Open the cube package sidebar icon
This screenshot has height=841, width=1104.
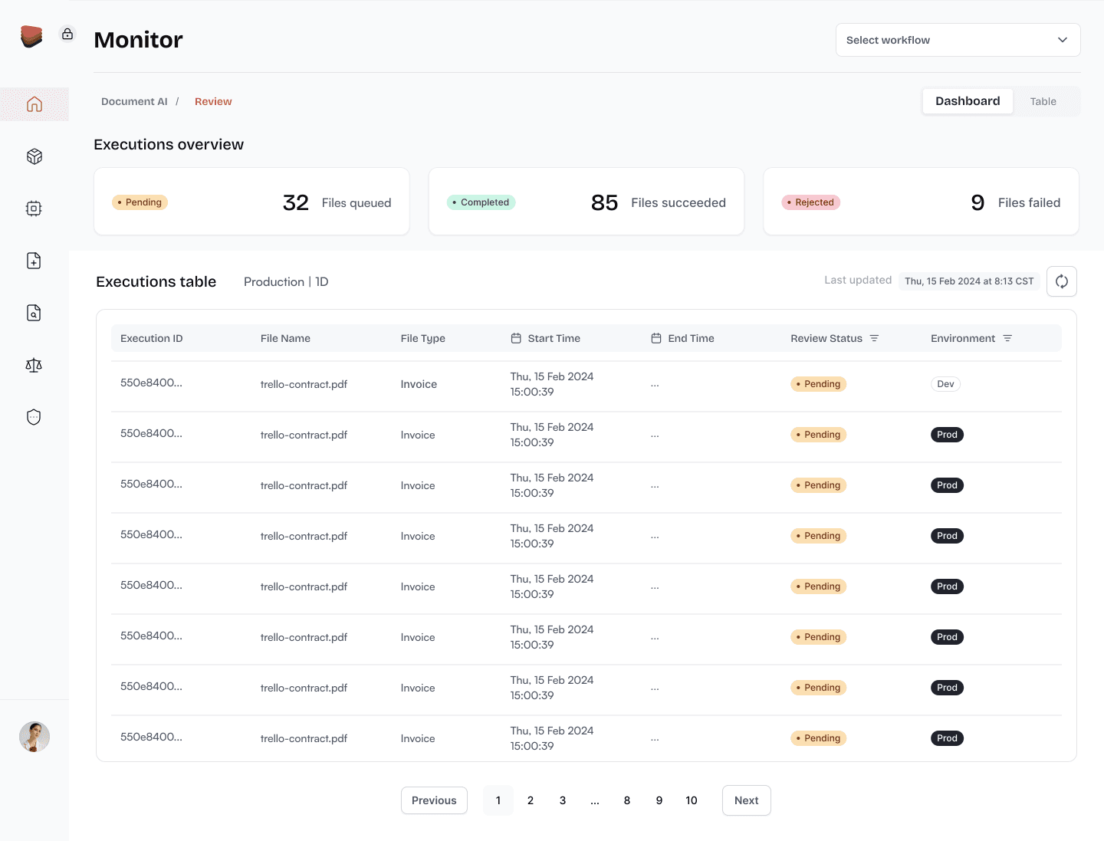34,156
